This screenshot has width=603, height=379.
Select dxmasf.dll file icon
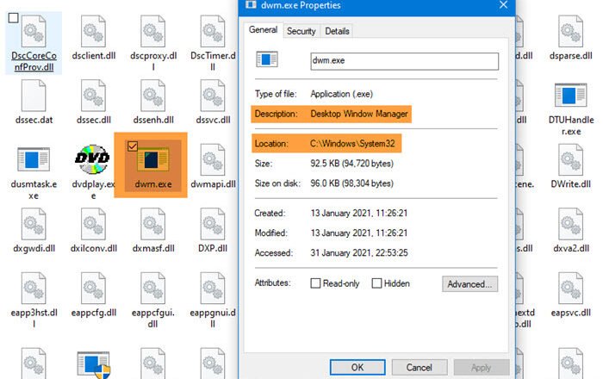[153, 224]
